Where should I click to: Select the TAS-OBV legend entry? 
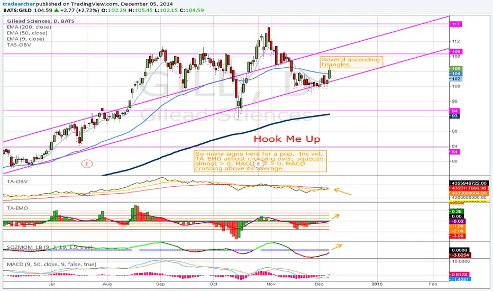pyautogui.click(x=19, y=45)
